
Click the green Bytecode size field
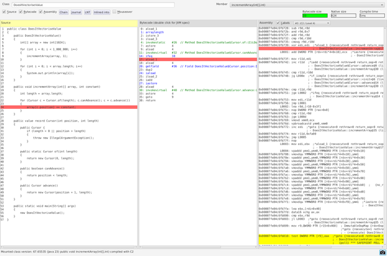pos(315,16)
